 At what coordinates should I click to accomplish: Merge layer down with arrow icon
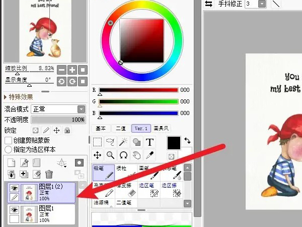pos(12,174)
